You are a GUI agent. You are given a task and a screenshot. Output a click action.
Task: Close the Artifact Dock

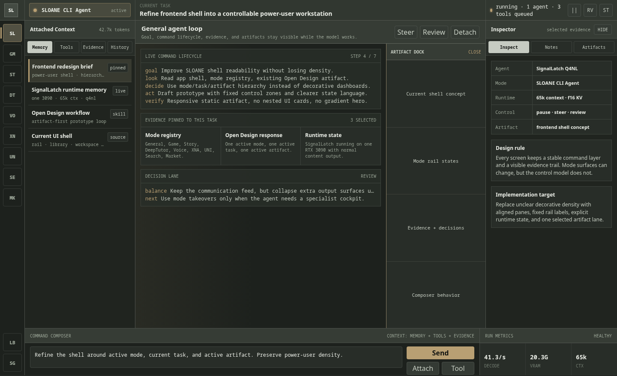tap(474, 52)
